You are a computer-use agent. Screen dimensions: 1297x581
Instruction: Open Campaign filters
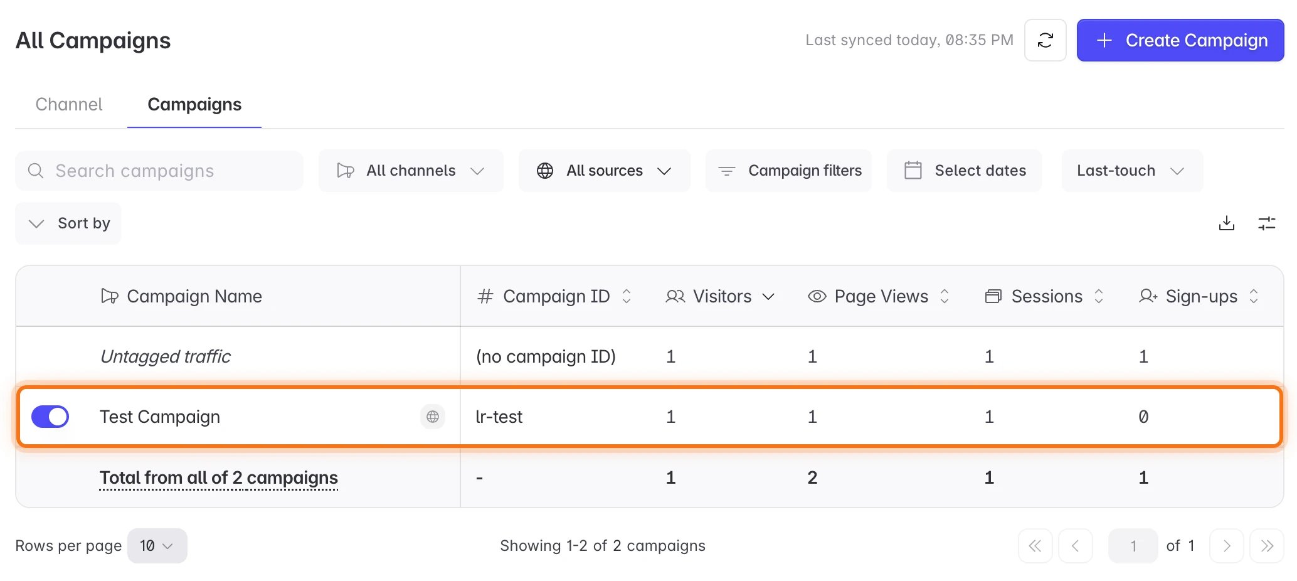point(788,171)
